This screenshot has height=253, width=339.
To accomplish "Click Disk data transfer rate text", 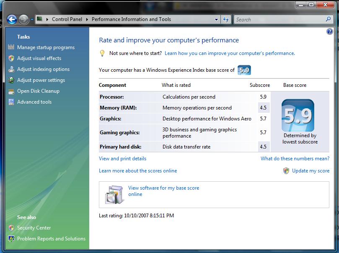I will coord(186,147).
